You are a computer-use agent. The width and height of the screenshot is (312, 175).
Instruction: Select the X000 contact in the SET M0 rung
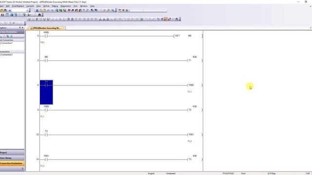pyautogui.click(x=46, y=36)
